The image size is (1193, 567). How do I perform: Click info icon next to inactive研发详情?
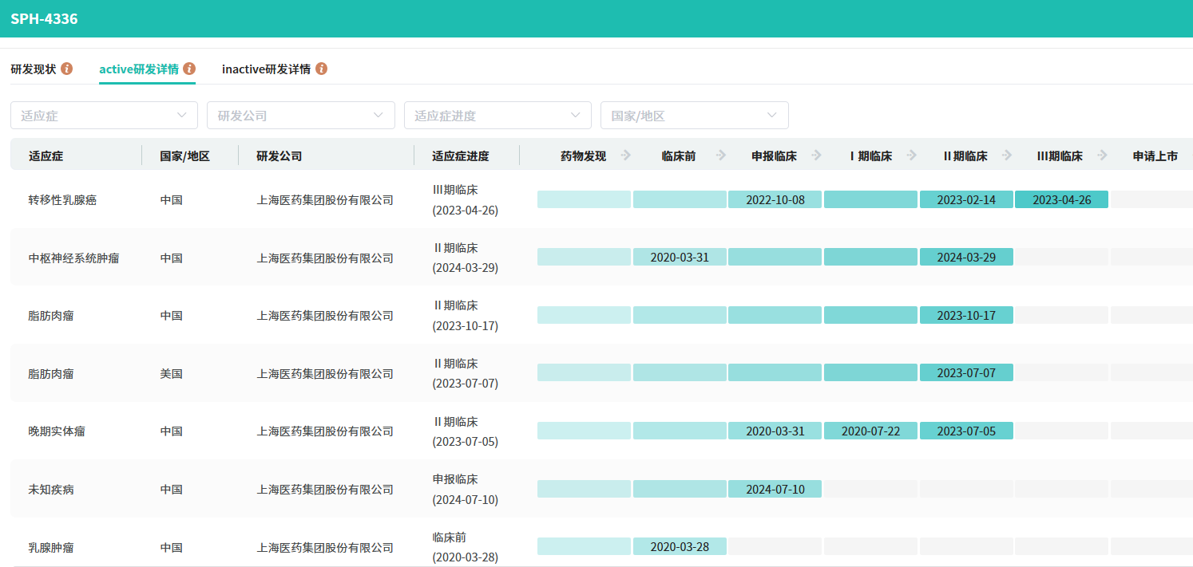point(321,69)
